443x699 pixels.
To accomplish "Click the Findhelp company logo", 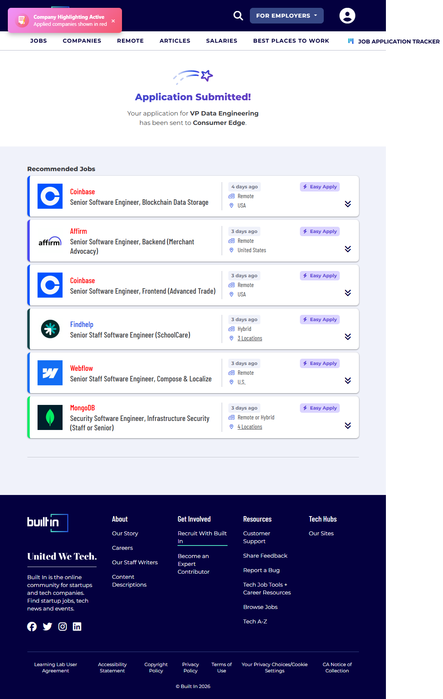I will [x=50, y=329].
